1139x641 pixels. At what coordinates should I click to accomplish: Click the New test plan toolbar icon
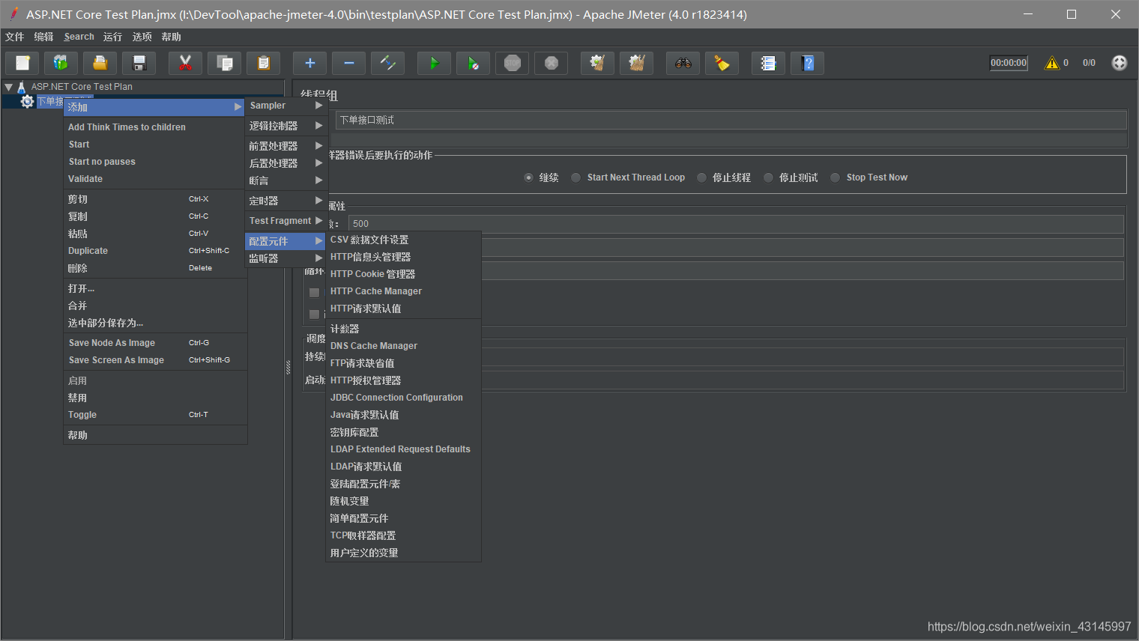(22, 63)
